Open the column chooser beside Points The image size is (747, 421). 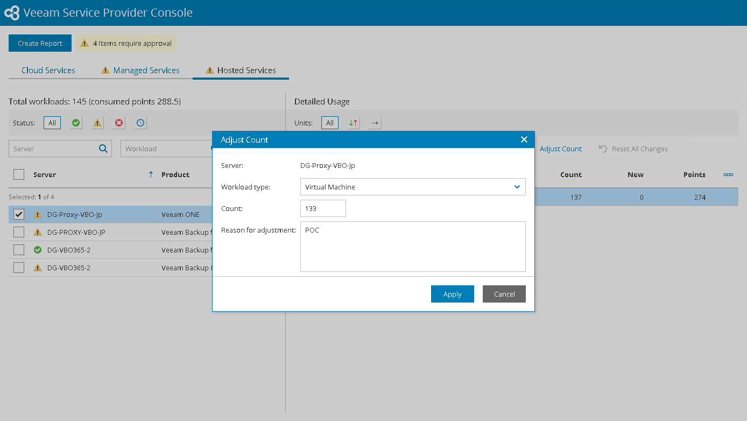pos(728,174)
